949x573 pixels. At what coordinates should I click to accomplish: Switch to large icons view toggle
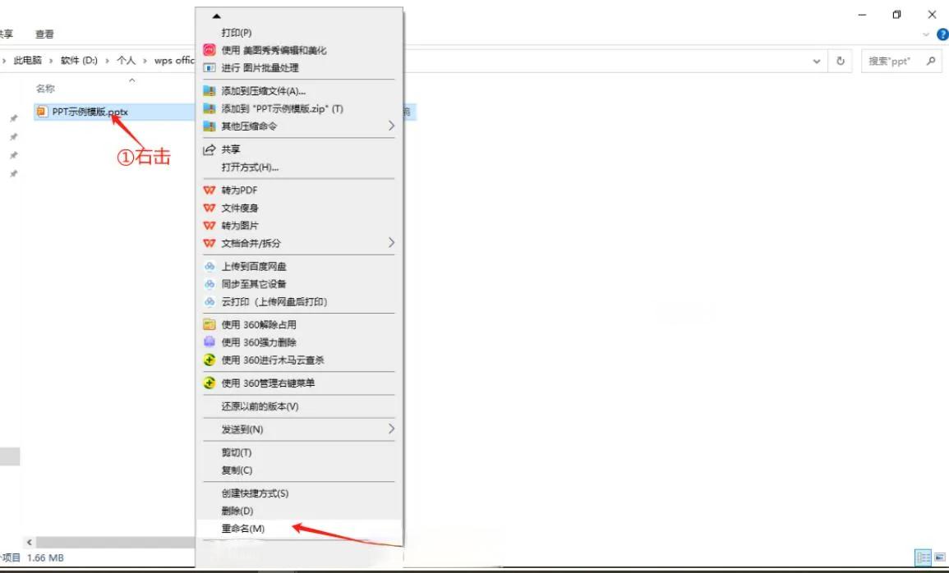pos(938,557)
